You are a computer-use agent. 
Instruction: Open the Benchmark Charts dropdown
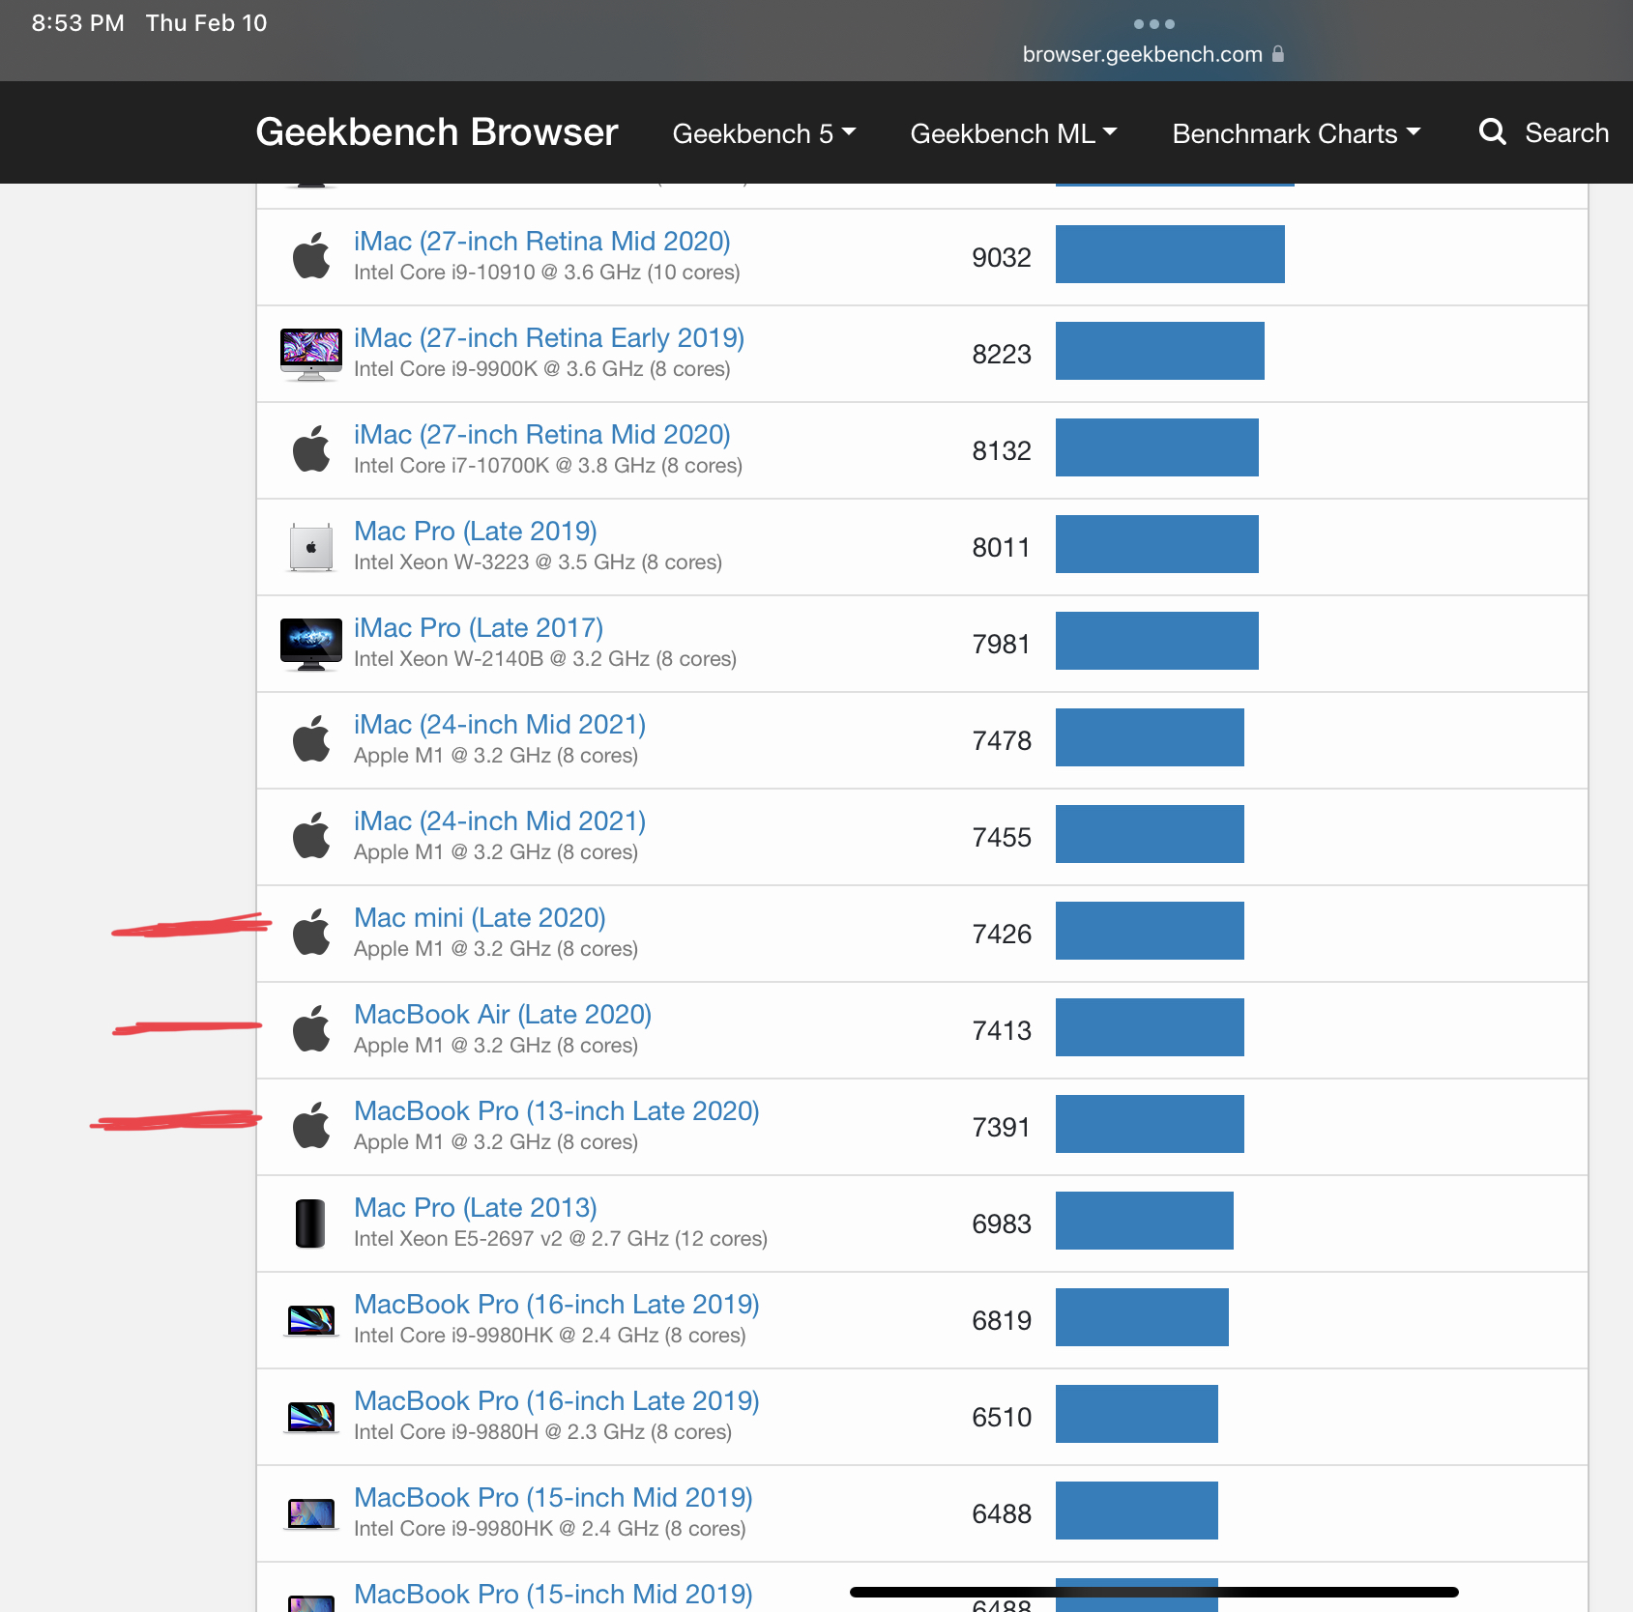click(1296, 133)
